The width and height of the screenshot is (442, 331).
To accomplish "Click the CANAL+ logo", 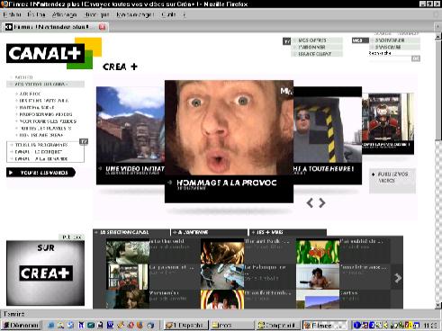I will (45, 53).
